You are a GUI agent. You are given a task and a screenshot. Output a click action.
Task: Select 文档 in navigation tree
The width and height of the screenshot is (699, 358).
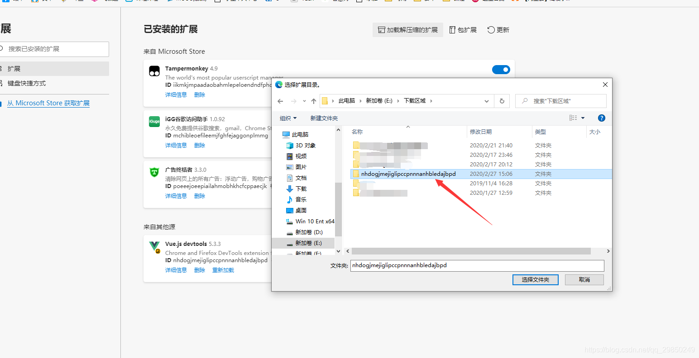click(x=297, y=178)
